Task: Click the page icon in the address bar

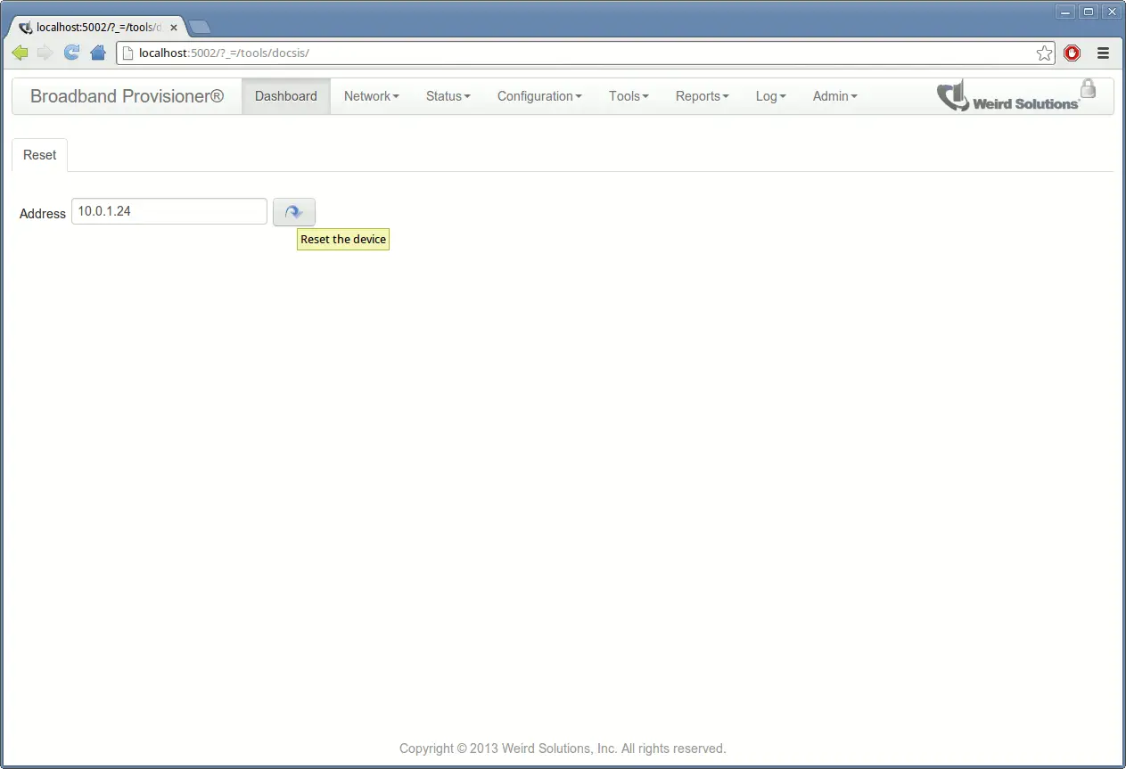Action: point(127,53)
